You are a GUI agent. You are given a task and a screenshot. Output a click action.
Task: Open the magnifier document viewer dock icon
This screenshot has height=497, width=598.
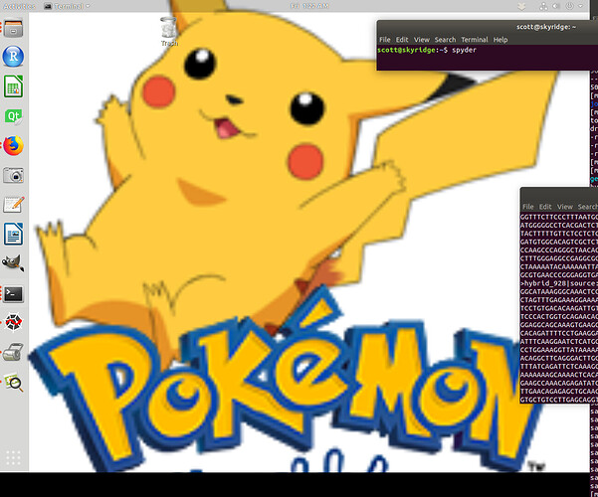[13, 382]
